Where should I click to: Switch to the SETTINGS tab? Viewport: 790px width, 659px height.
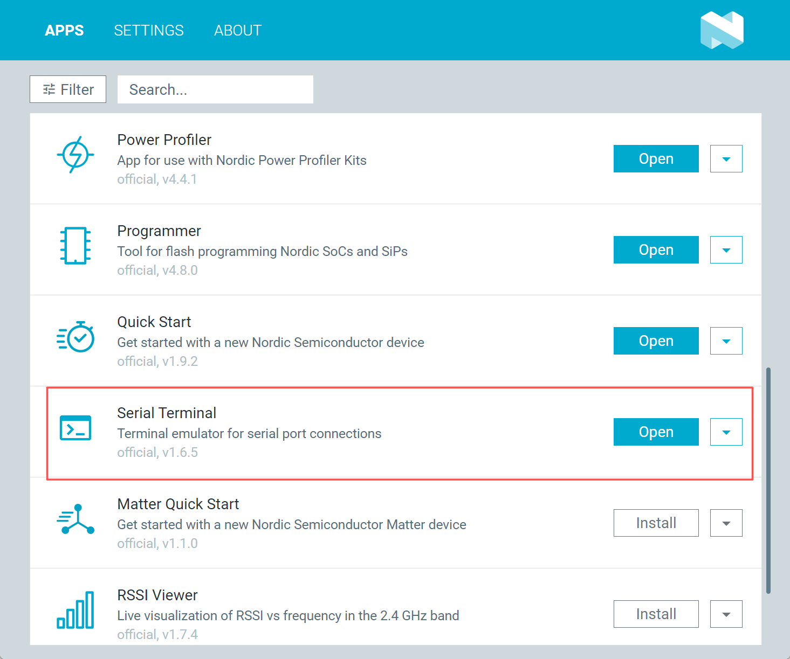pyautogui.click(x=149, y=30)
